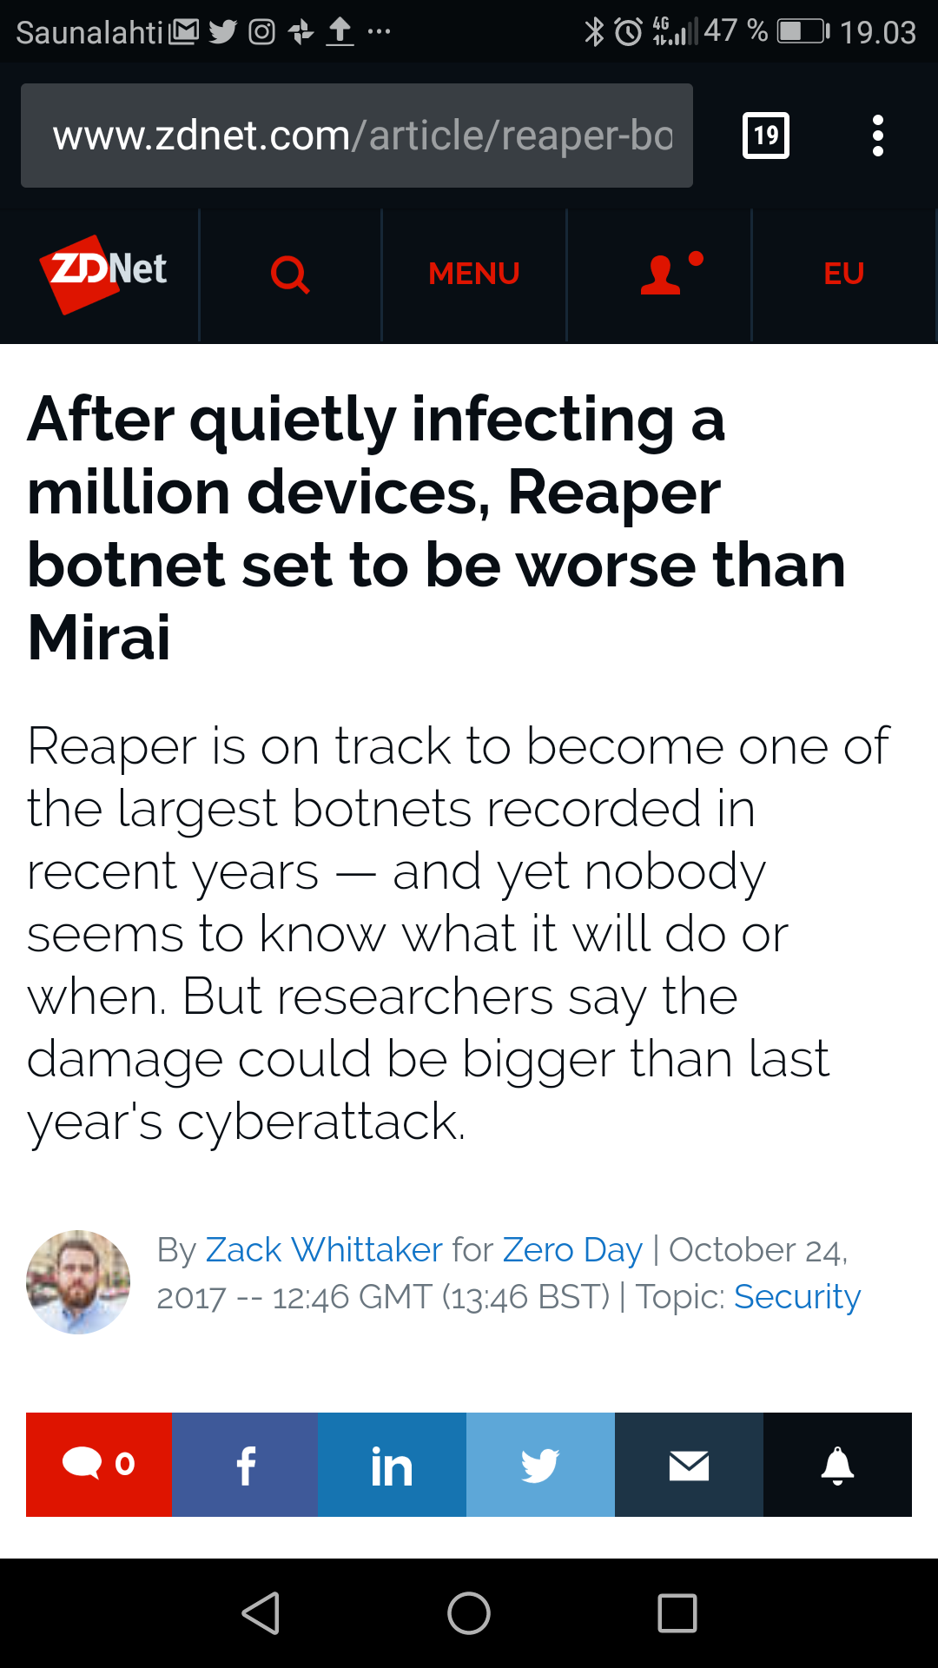
Task: Open the site search icon
Action: tap(290, 275)
